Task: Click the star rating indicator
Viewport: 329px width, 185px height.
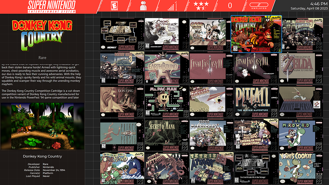Action: coord(201,6)
